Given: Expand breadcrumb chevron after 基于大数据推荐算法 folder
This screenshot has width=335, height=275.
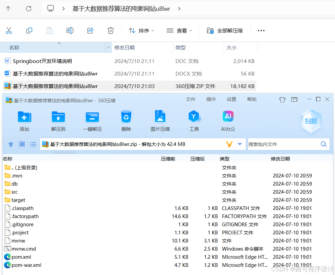Looking at the screenshot, I should tap(179, 8).
